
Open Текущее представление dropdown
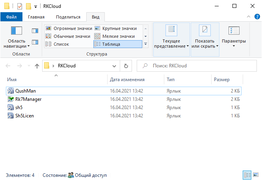click(x=171, y=44)
